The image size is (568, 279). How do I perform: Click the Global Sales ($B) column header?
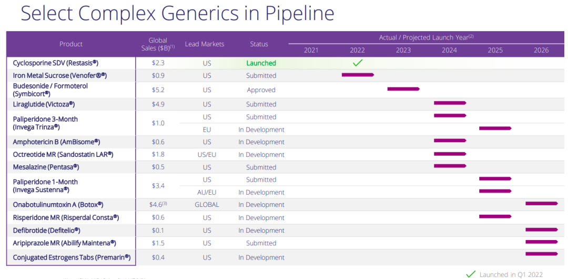pyautogui.click(x=158, y=44)
